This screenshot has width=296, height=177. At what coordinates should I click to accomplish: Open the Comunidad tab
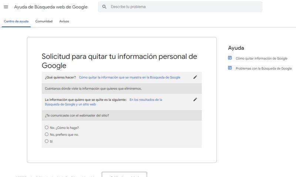[44, 21]
